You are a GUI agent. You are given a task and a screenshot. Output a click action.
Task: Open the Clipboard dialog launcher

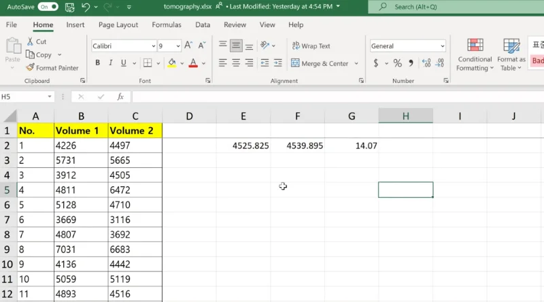(x=82, y=80)
